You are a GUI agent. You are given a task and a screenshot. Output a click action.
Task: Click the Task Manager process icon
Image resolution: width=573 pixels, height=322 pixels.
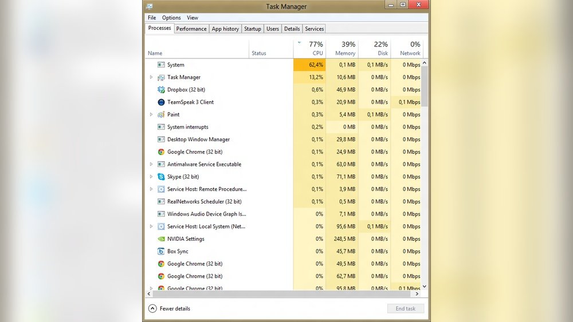point(161,77)
